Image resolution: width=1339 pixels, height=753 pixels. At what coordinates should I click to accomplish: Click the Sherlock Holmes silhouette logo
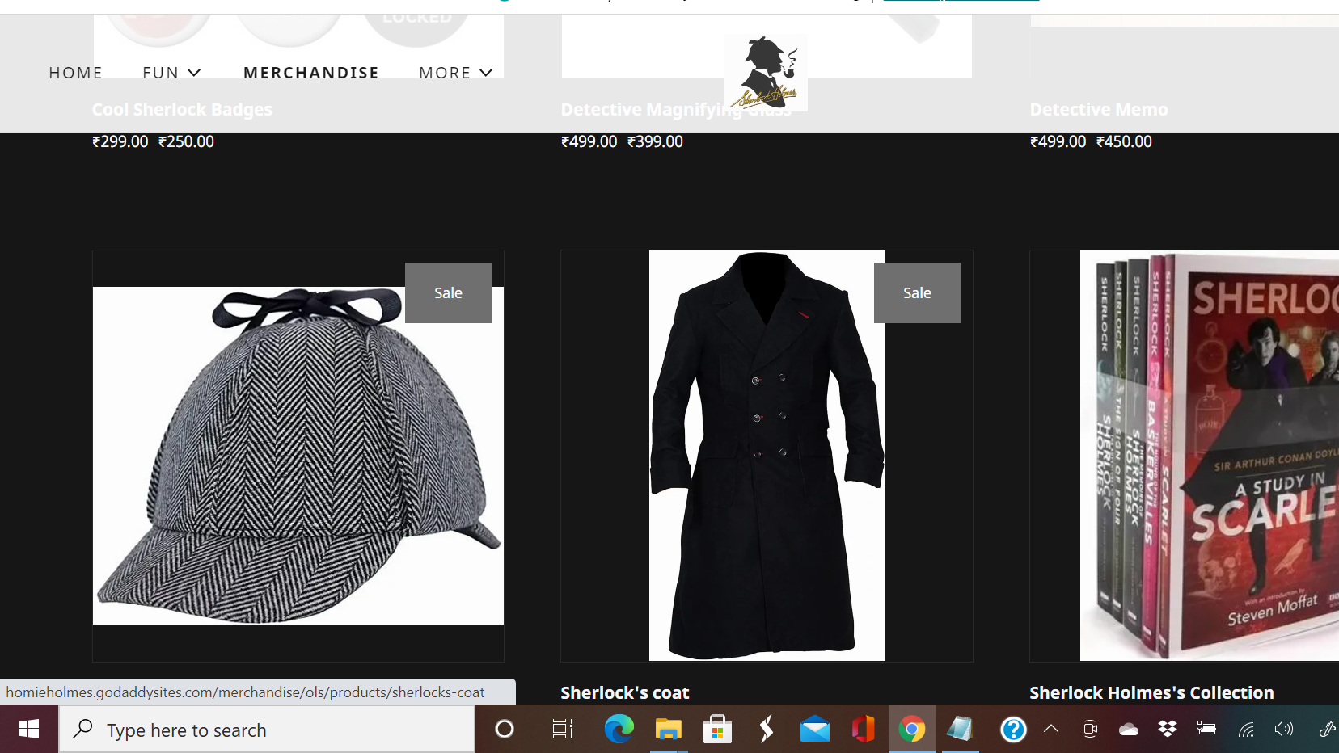pyautogui.click(x=766, y=73)
